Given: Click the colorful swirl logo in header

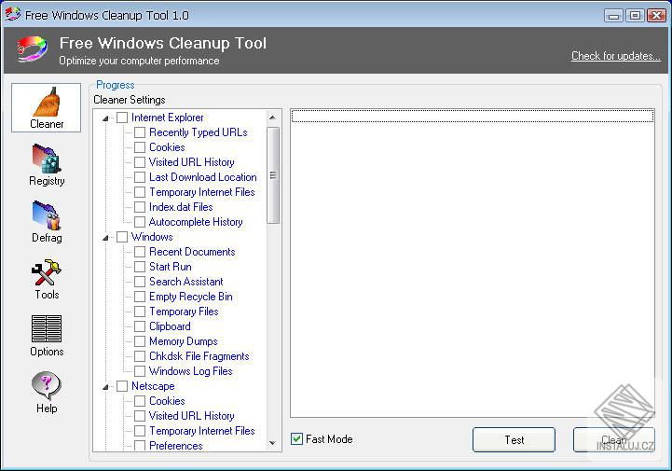Looking at the screenshot, I should [x=32, y=48].
